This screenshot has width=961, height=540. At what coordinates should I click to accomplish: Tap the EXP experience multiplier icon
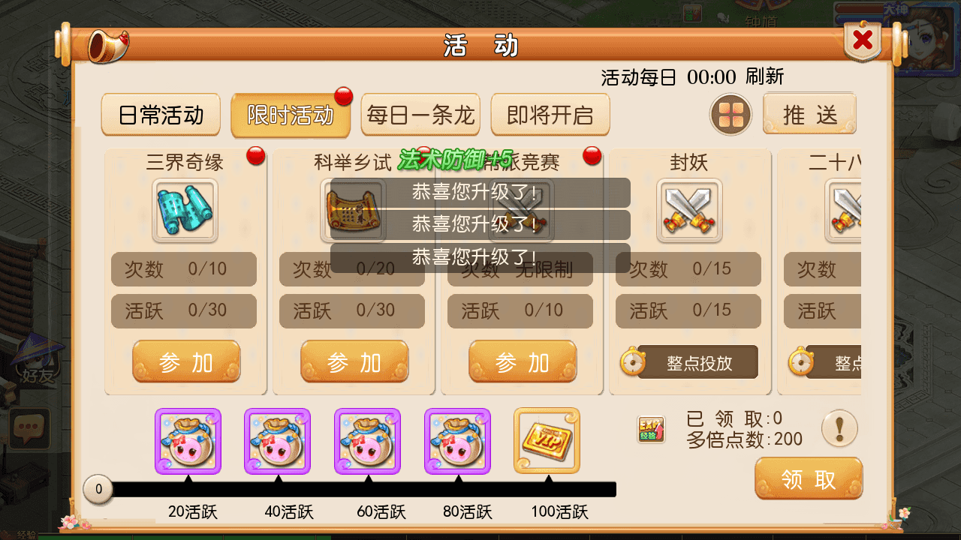651,430
